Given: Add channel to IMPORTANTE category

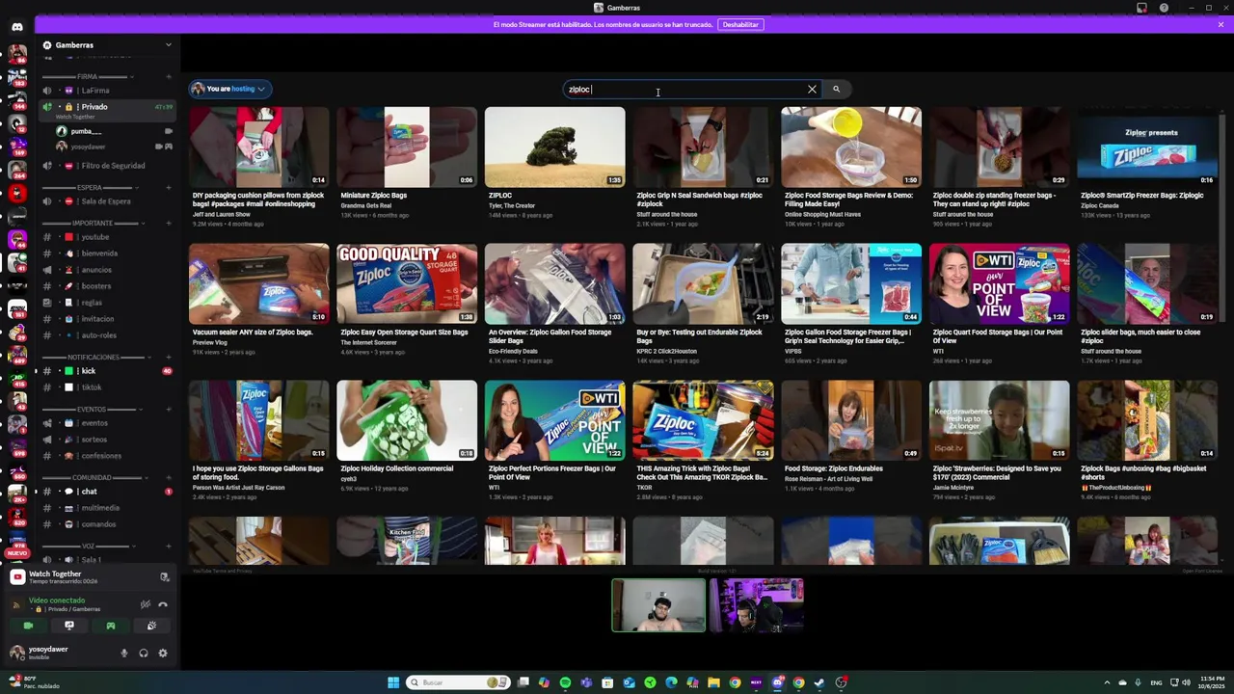Looking at the screenshot, I should tap(168, 223).
